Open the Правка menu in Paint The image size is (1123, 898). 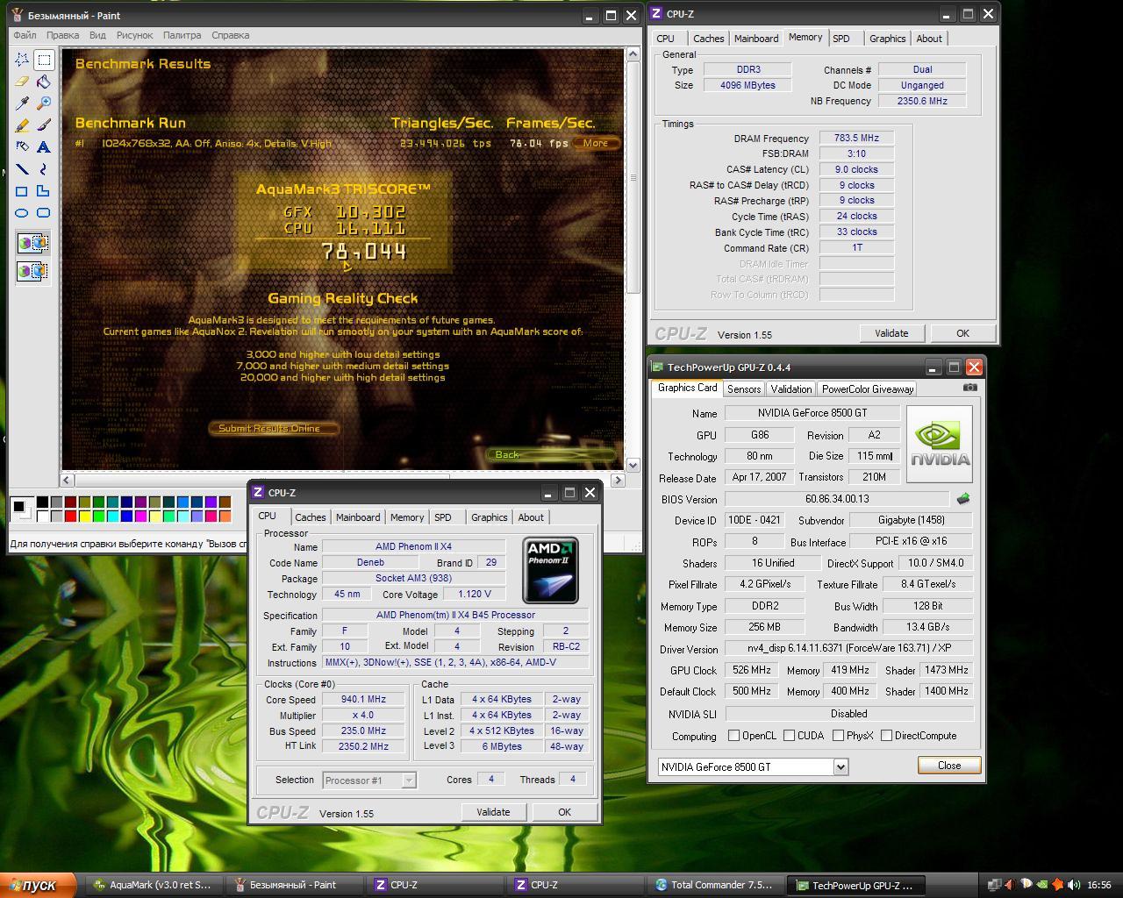(x=62, y=35)
